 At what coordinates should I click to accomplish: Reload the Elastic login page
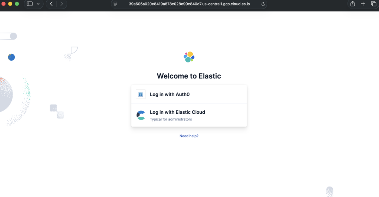tap(263, 4)
